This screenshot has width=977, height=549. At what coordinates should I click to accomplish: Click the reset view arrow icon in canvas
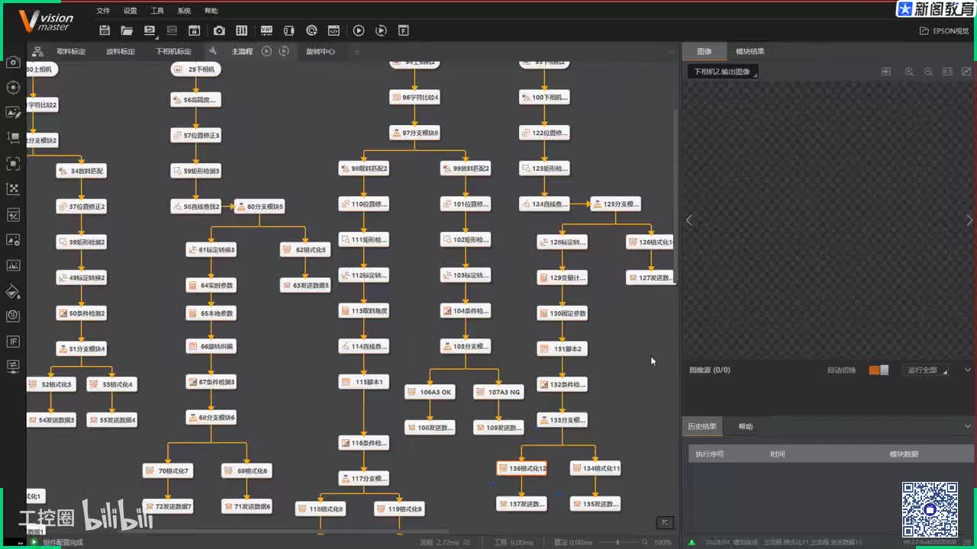(665, 522)
